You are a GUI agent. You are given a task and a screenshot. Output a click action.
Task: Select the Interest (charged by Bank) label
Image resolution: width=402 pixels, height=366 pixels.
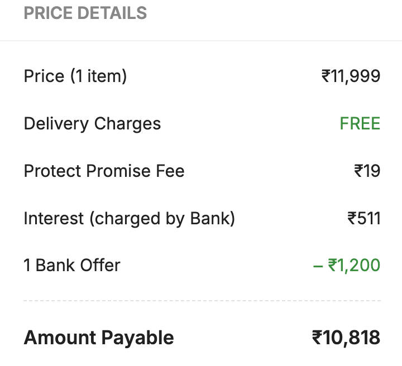tap(129, 218)
